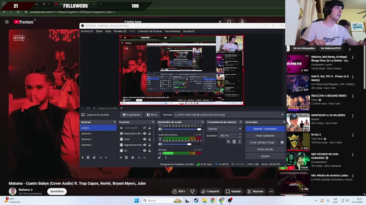Dislike the YouTube video
The height and width of the screenshot is (205, 366).
192,191
